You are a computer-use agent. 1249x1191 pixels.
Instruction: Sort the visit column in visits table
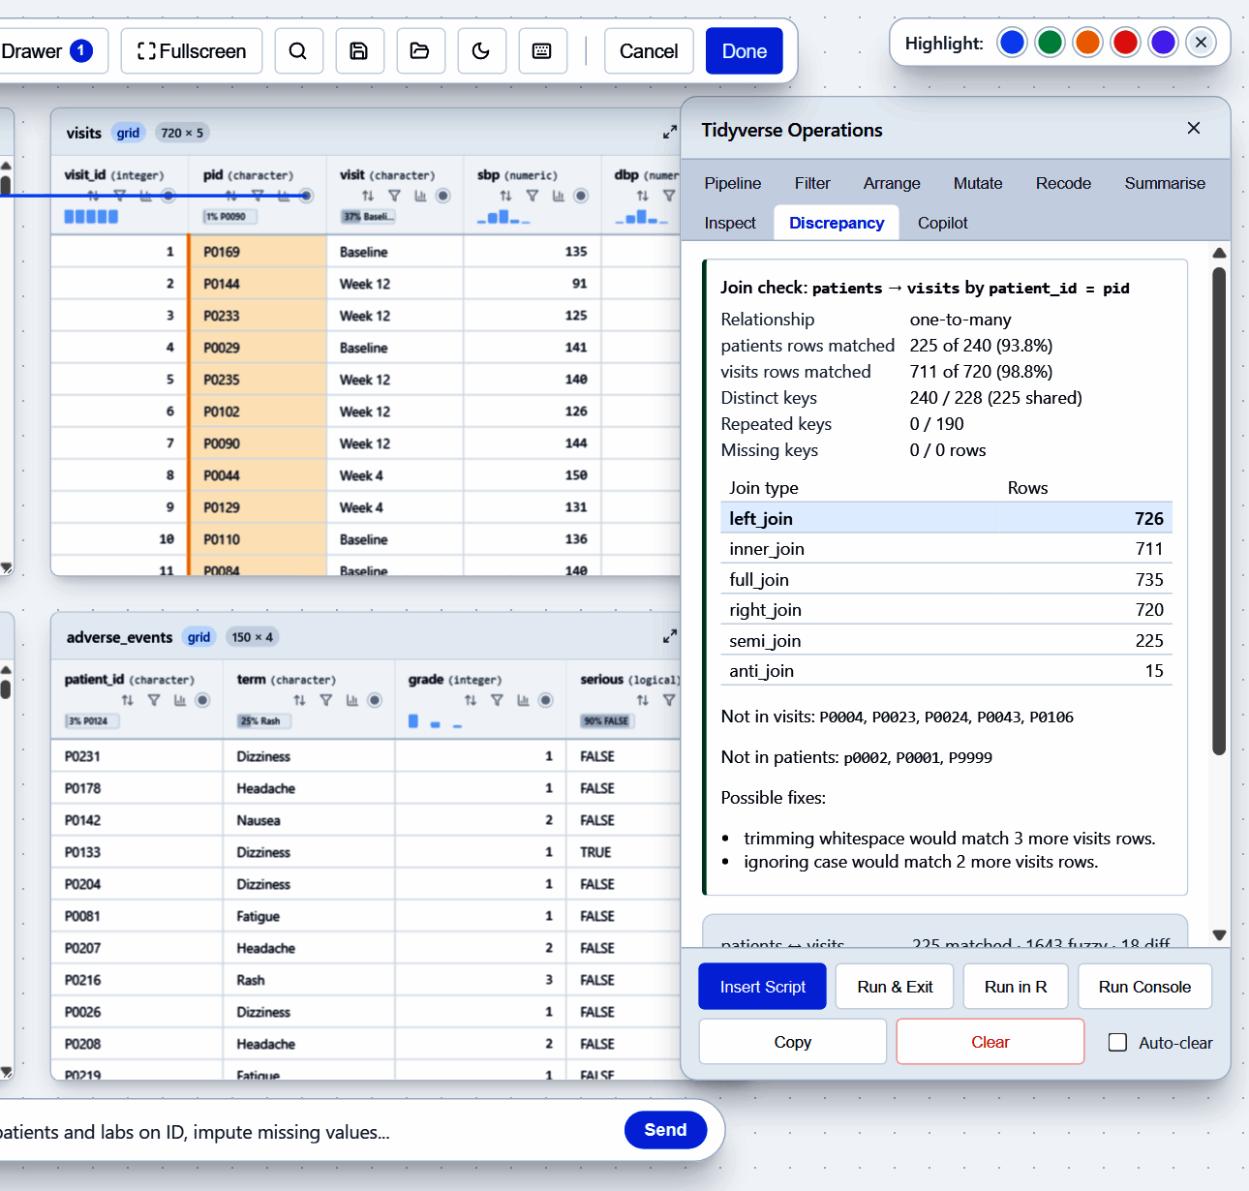(x=368, y=196)
